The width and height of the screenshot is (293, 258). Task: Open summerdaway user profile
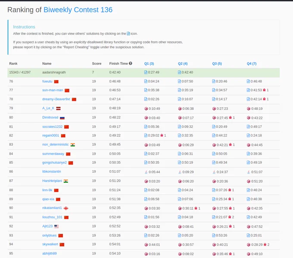point(53,154)
